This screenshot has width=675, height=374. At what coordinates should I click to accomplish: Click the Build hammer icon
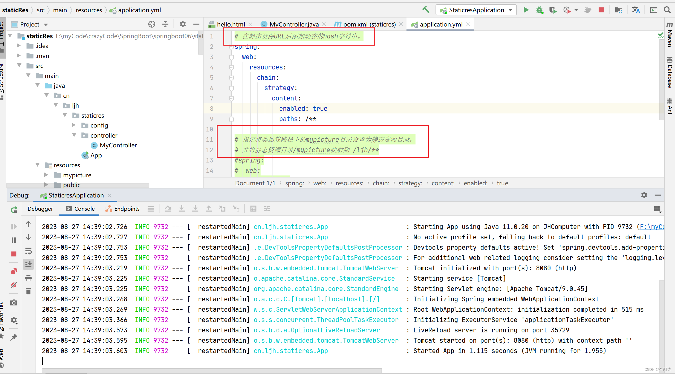click(426, 10)
